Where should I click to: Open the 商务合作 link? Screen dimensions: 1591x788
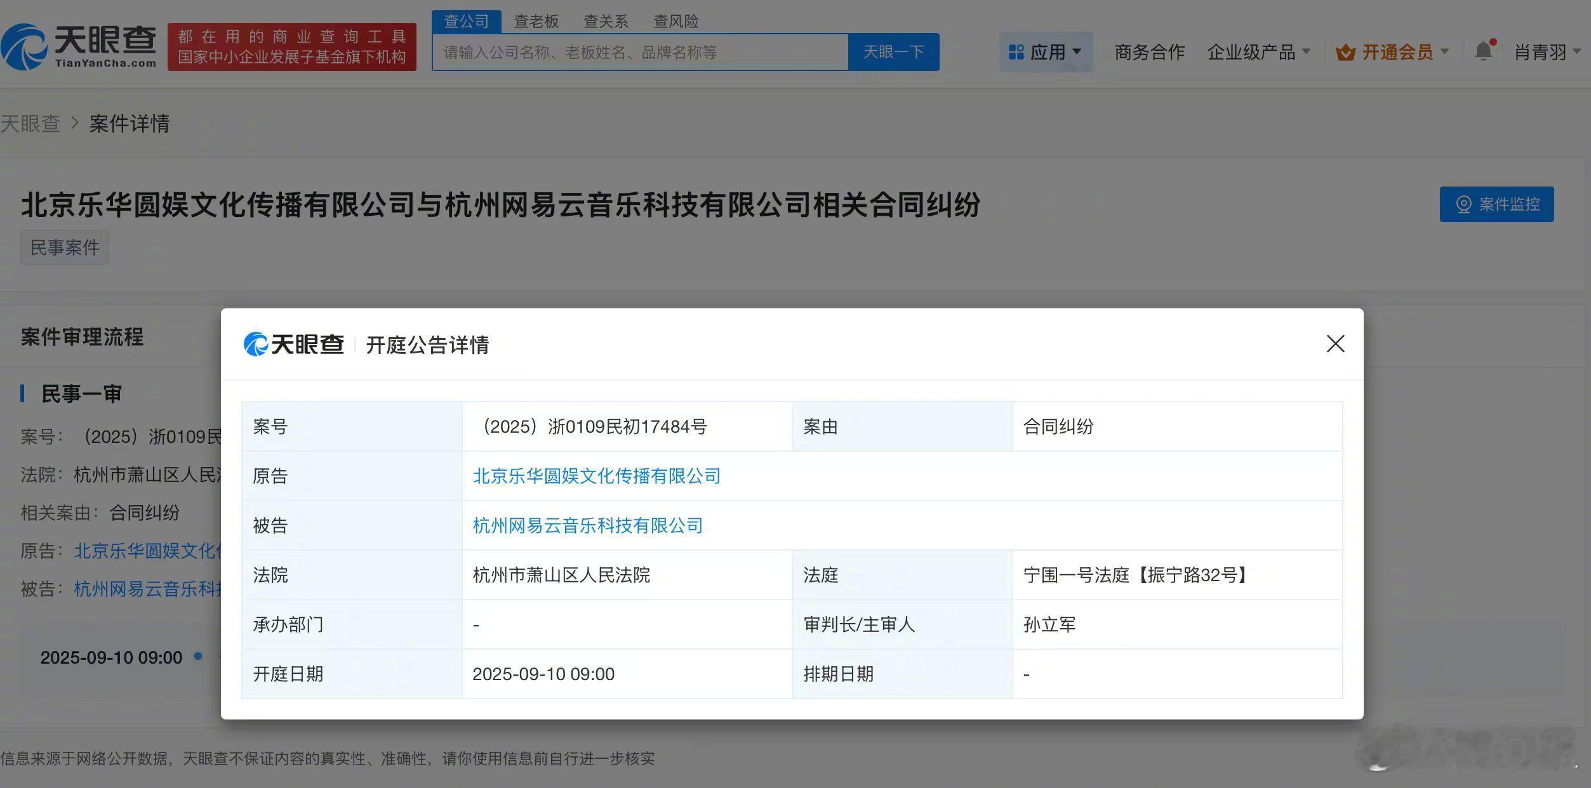1149,52
